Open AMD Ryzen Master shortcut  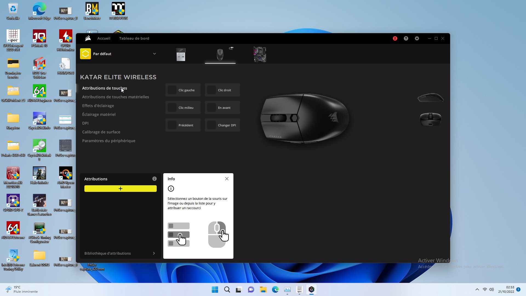click(x=65, y=178)
